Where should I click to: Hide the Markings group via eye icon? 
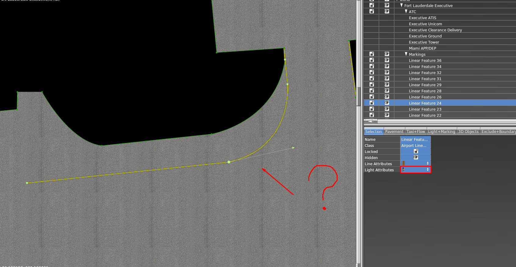click(387, 54)
